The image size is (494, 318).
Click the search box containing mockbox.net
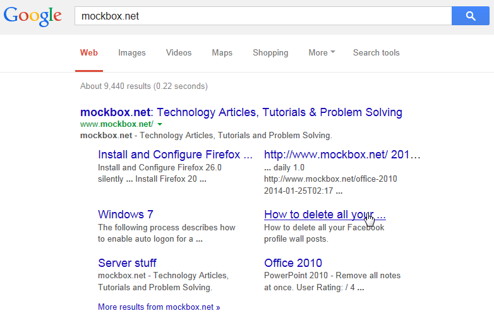[x=263, y=16]
